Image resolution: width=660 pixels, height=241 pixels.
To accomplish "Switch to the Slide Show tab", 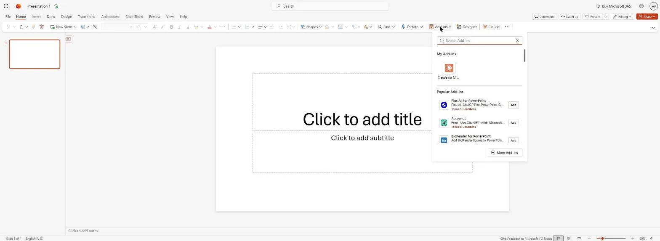I will pyautogui.click(x=134, y=17).
